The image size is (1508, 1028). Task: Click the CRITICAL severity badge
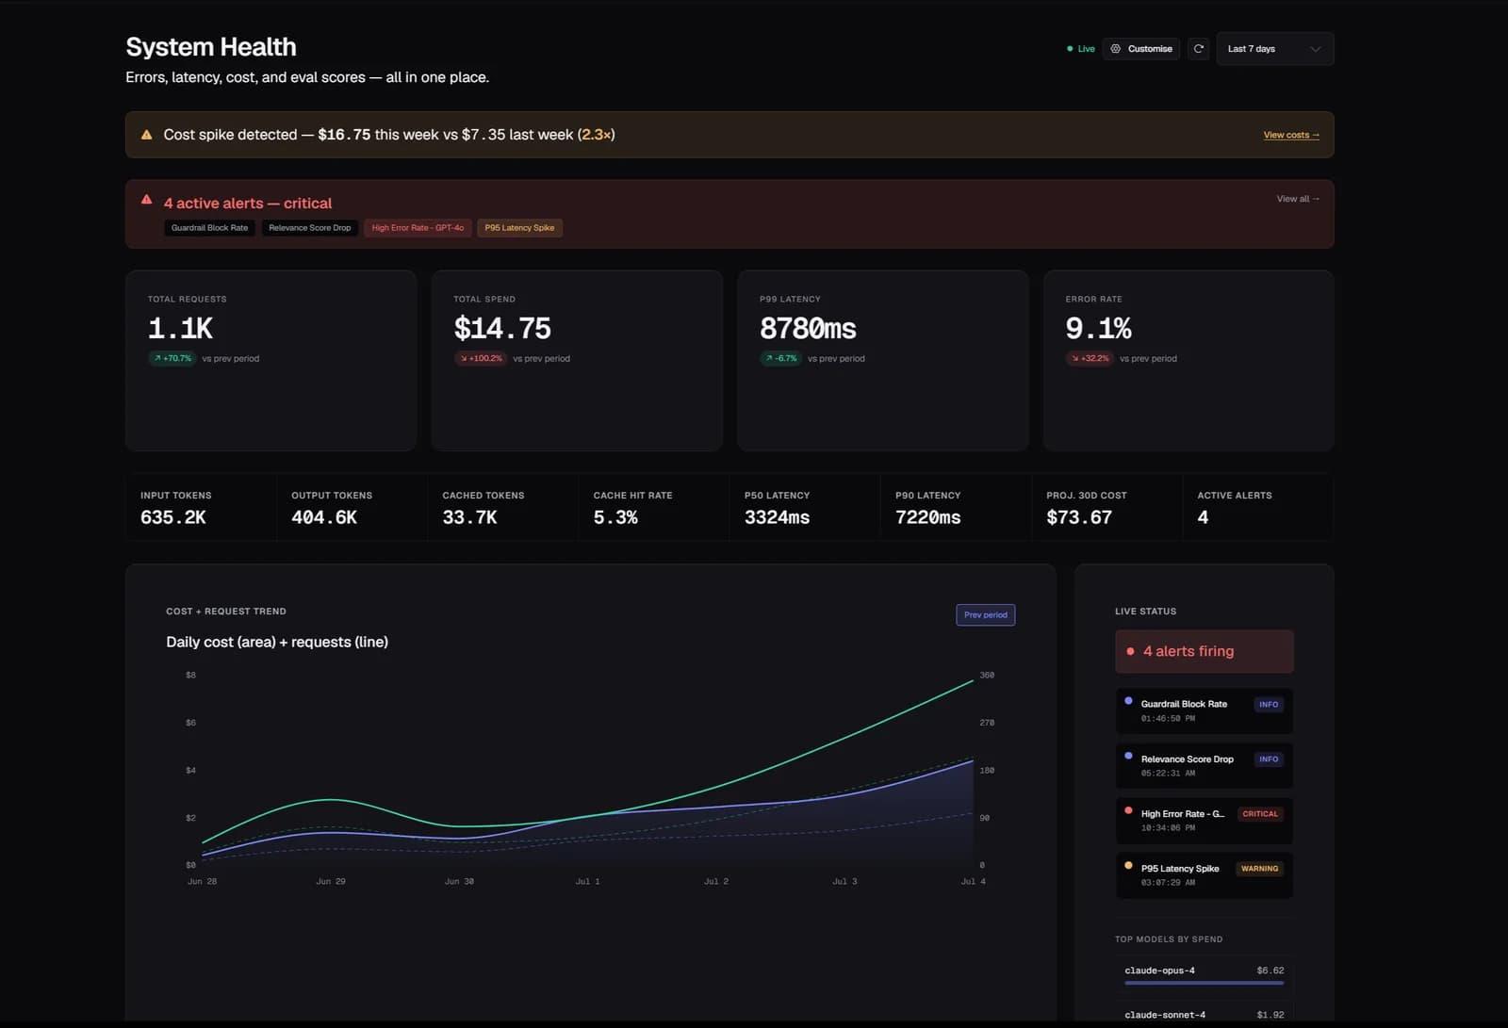coord(1260,814)
